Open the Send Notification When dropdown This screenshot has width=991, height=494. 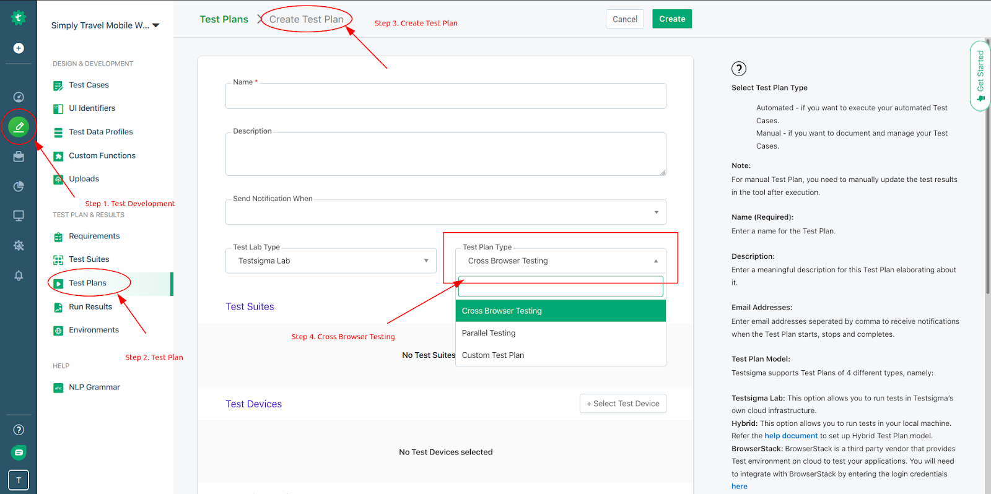click(x=446, y=212)
